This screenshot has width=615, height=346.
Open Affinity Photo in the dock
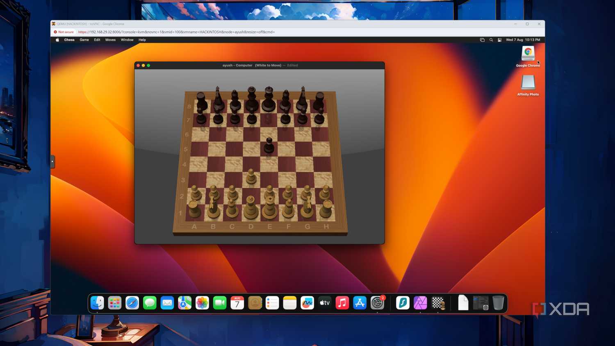(x=420, y=303)
